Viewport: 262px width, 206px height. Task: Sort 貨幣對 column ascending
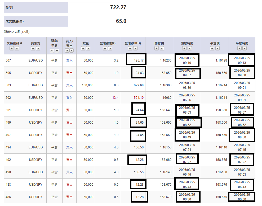point(33,48)
